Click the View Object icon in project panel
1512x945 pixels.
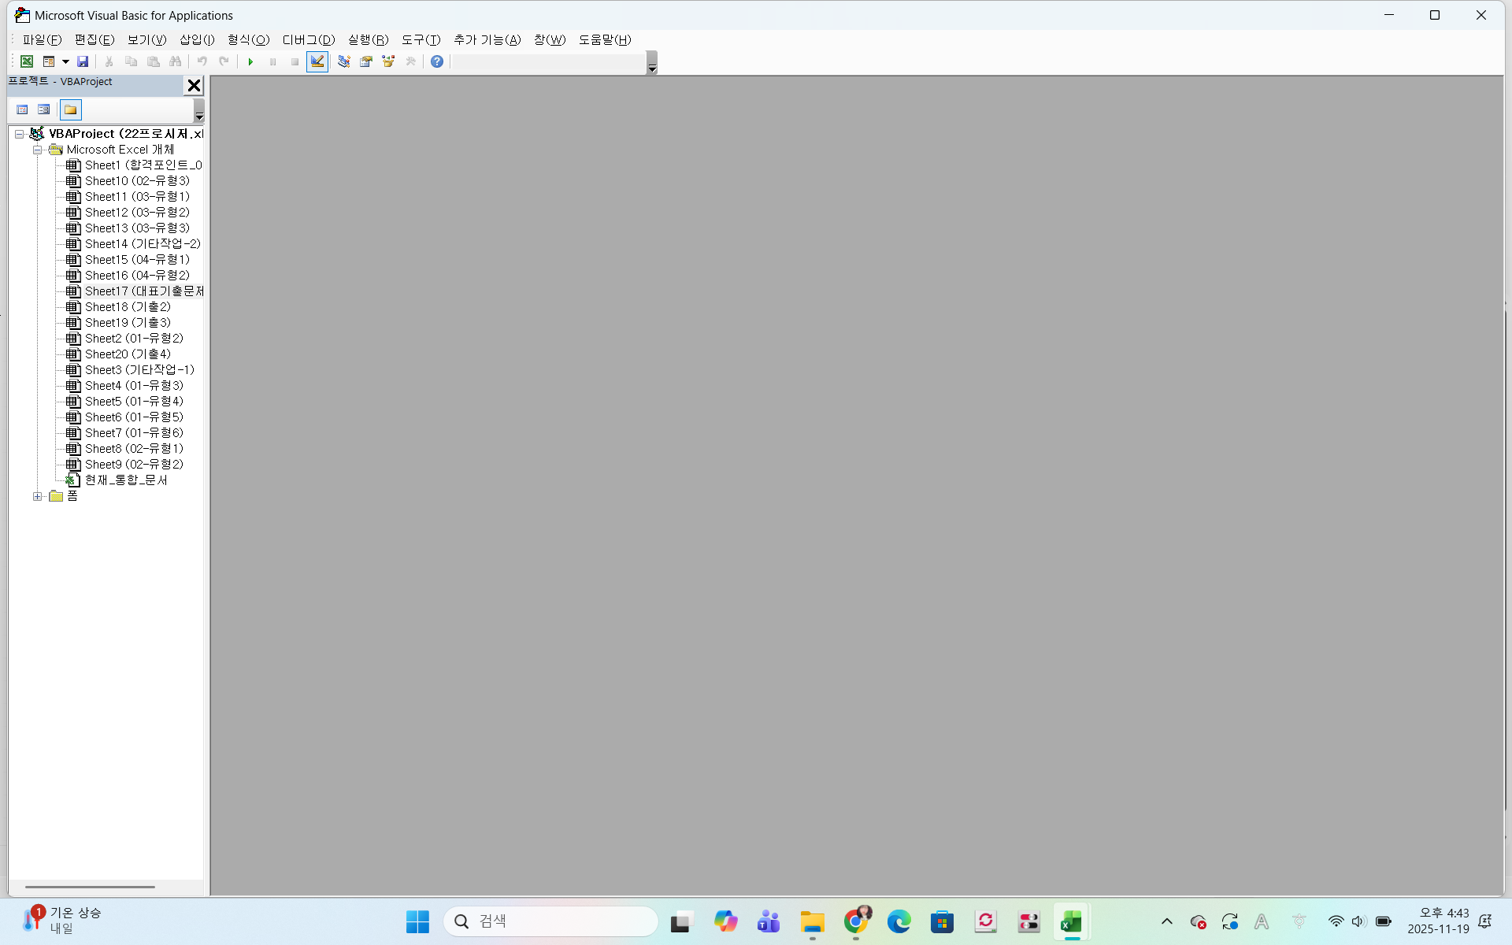(x=44, y=109)
